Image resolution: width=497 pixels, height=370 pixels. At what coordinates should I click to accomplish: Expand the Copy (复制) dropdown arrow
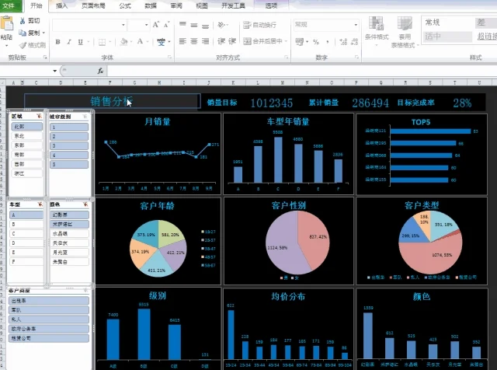[43, 33]
